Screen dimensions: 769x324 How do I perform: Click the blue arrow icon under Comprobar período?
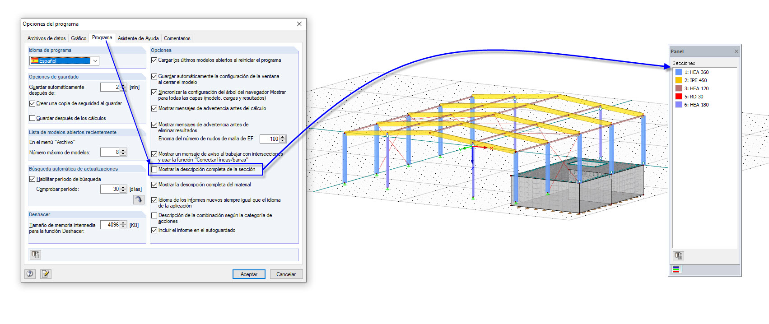[139, 199]
